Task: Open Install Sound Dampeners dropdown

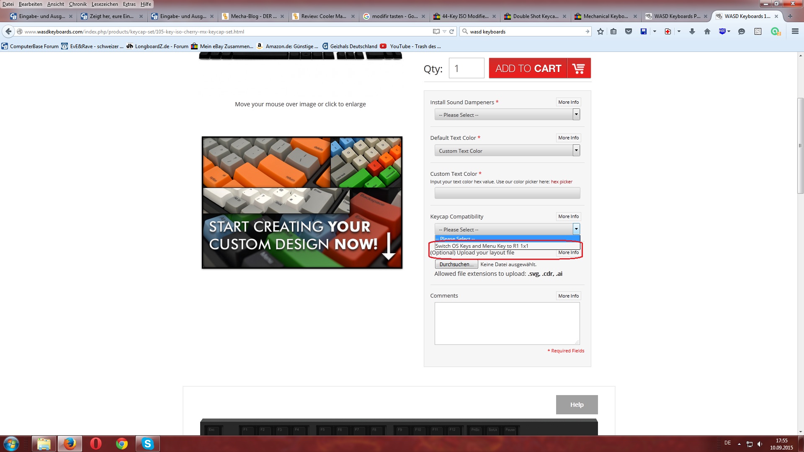Action: [x=507, y=115]
